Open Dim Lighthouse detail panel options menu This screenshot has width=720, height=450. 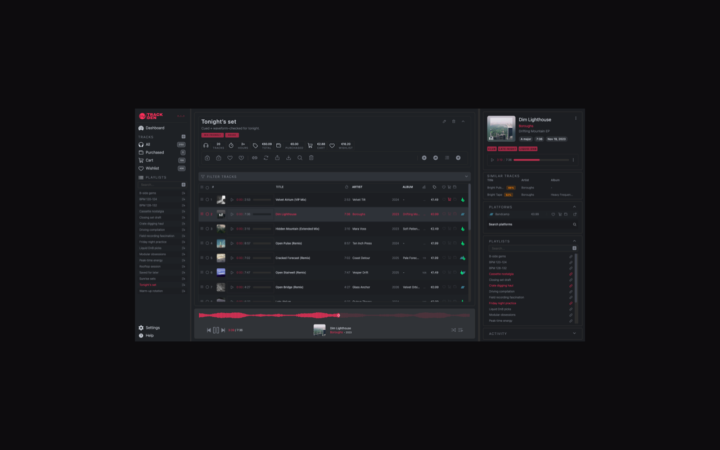pyautogui.click(x=575, y=119)
